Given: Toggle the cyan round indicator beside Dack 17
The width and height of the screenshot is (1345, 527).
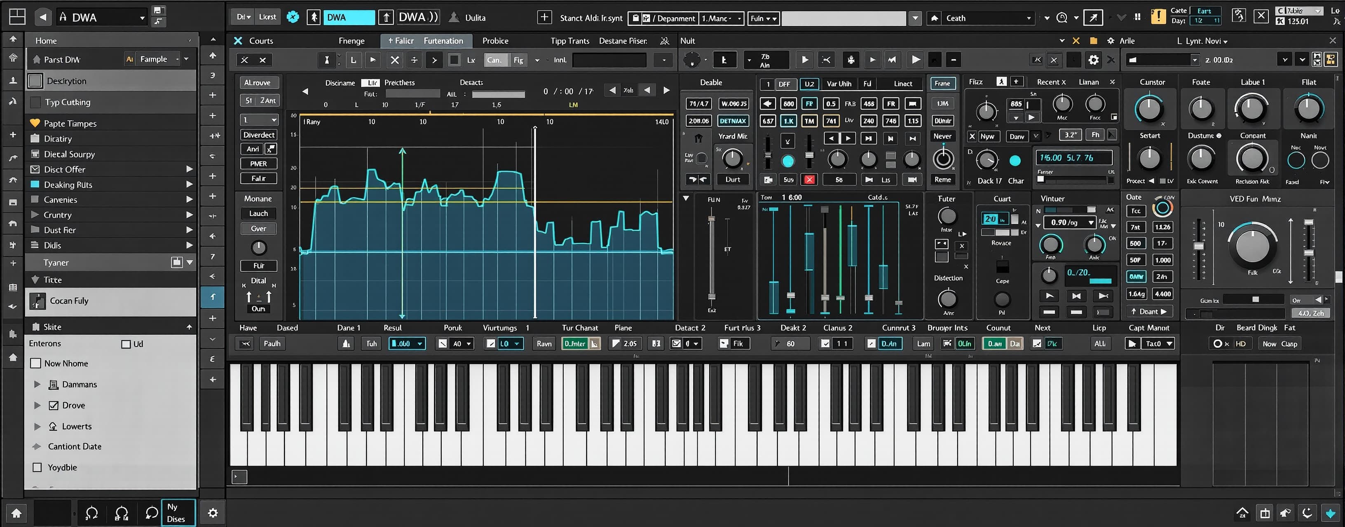Looking at the screenshot, I should [x=1015, y=161].
